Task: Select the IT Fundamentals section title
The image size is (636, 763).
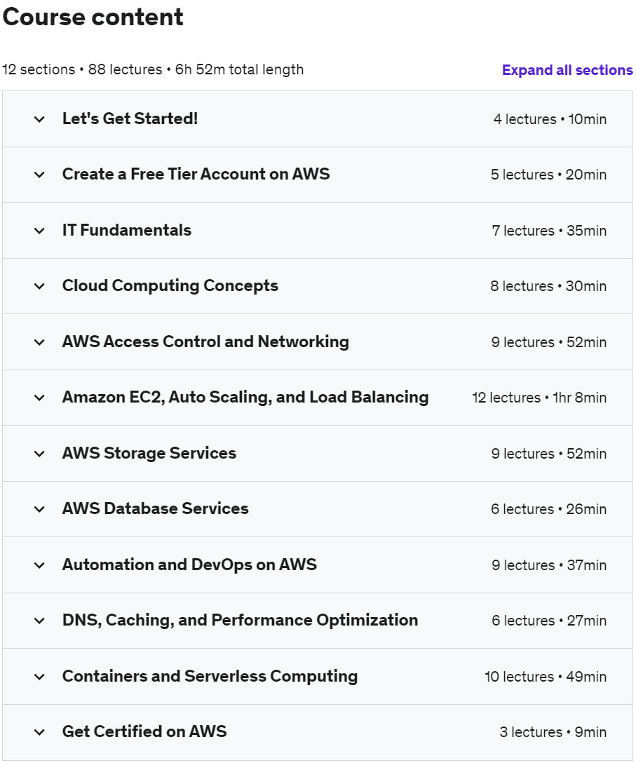Action: [127, 231]
